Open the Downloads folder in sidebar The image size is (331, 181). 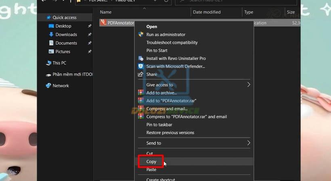click(x=66, y=35)
